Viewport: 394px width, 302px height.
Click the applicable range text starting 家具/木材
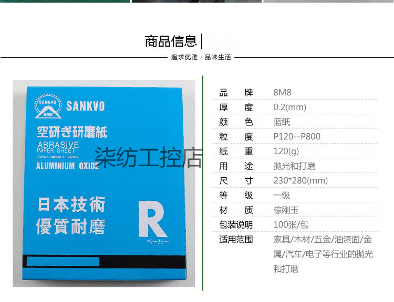[x=323, y=254]
